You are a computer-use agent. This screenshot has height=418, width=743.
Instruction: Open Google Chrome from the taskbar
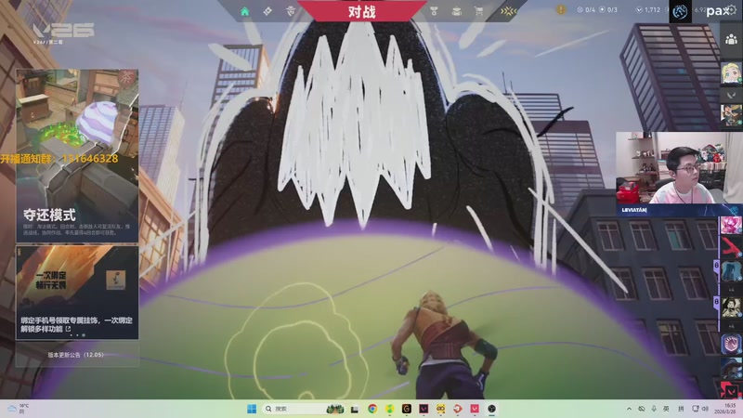[372, 409]
